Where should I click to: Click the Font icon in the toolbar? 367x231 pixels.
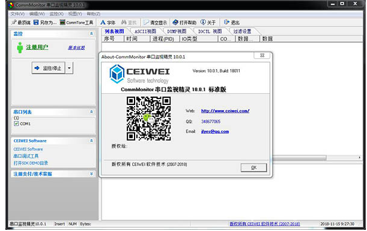click(103, 22)
